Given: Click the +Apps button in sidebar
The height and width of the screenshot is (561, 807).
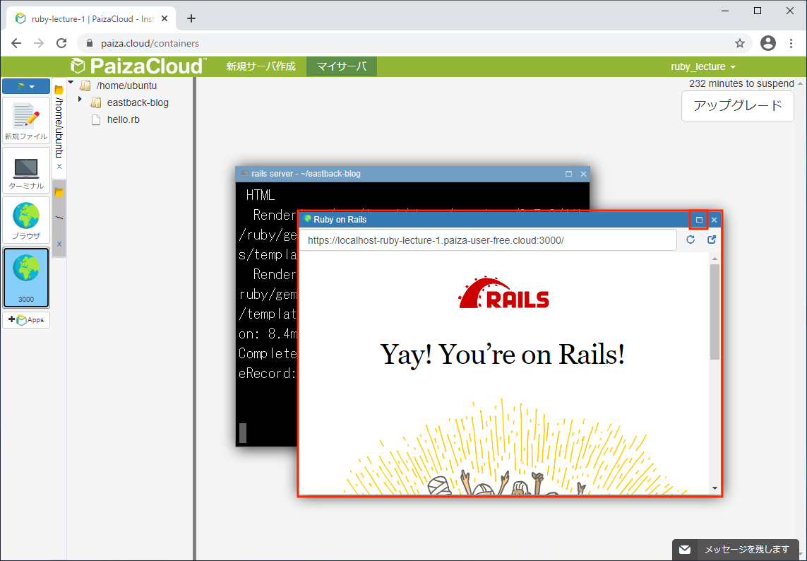Looking at the screenshot, I should tap(26, 320).
